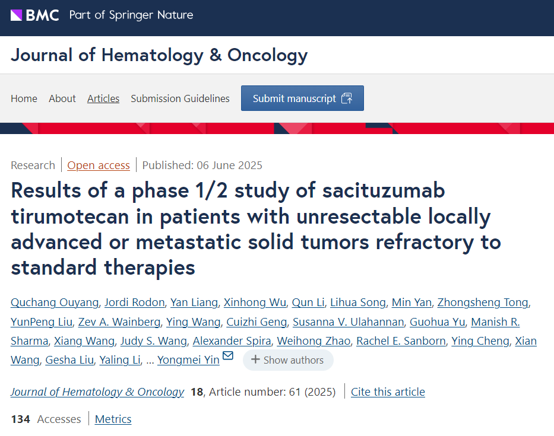
Task: Click the Submit manuscript button
Action: click(302, 98)
